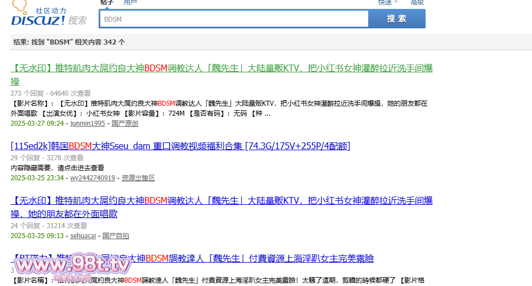The width and height of the screenshot is (532, 286).
Task: Switch to the 帖子 search tab
Action: [107, 2]
